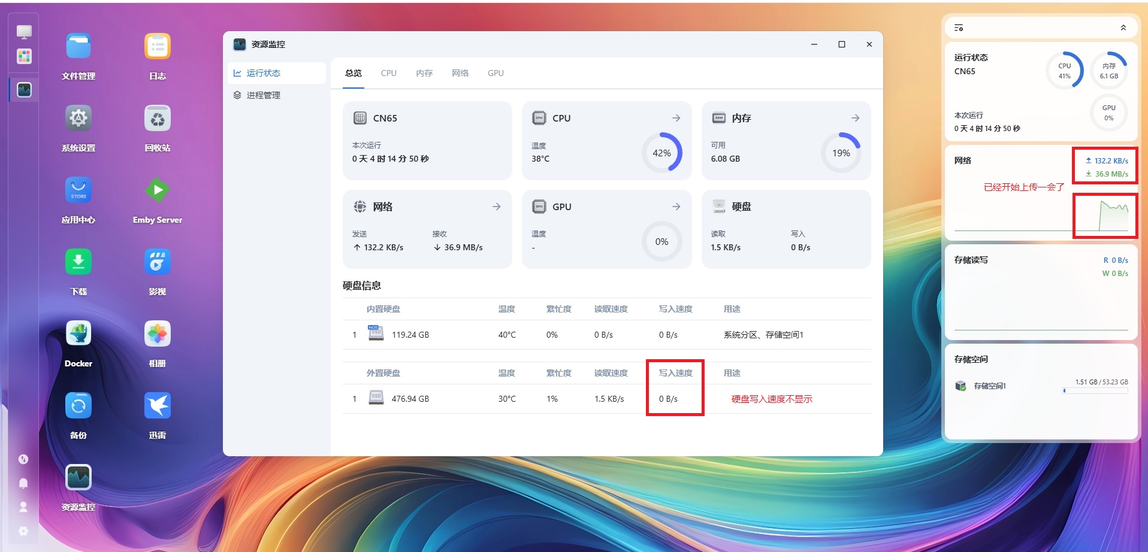
Task: Switch to the 内存 tab
Action: (x=424, y=73)
